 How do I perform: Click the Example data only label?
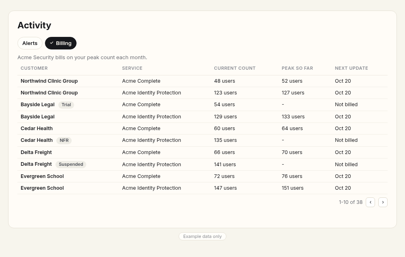202,236
